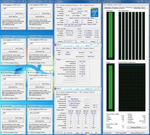Screen dimensions: 150x135
Task: Click MemTest title icon in 106.4% coverage window
Action: [28, 37]
